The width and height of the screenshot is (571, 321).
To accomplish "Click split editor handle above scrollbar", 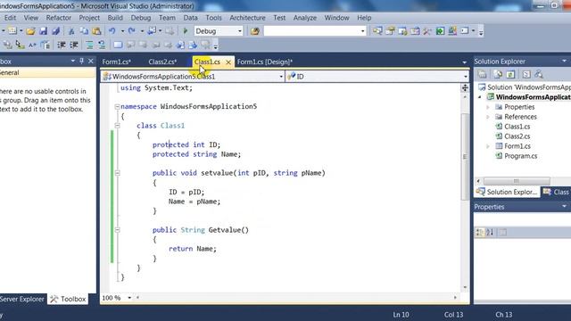I will click(x=465, y=87).
